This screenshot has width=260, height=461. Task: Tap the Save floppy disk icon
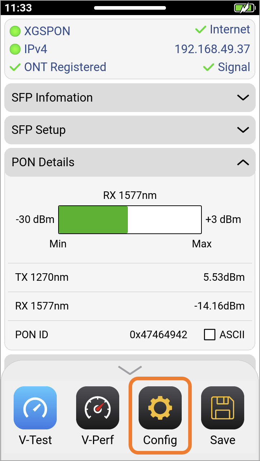[223, 408]
